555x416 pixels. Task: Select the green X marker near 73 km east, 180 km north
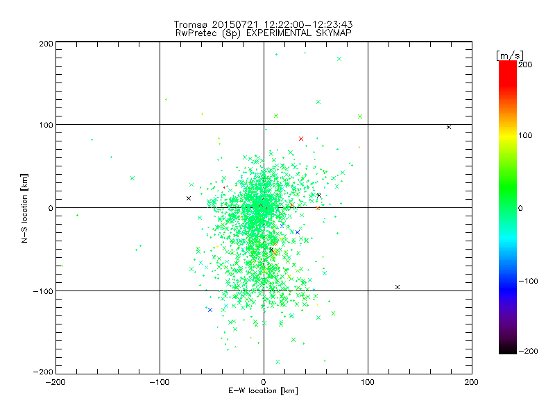(x=339, y=59)
